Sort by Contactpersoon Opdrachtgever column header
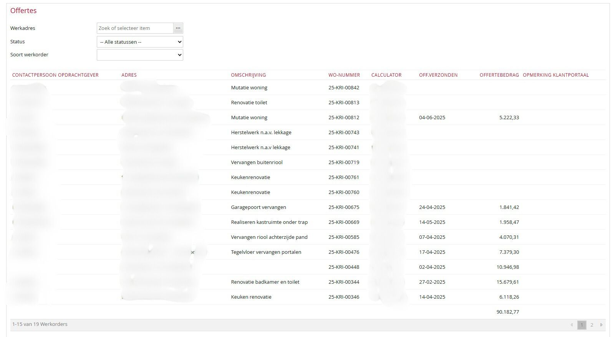This screenshot has width=613, height=337. (x=55, y=75)
